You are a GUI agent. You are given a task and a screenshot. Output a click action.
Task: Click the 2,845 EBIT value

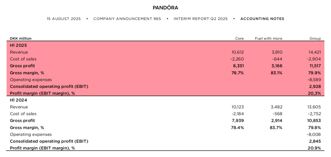coord(316,141)
